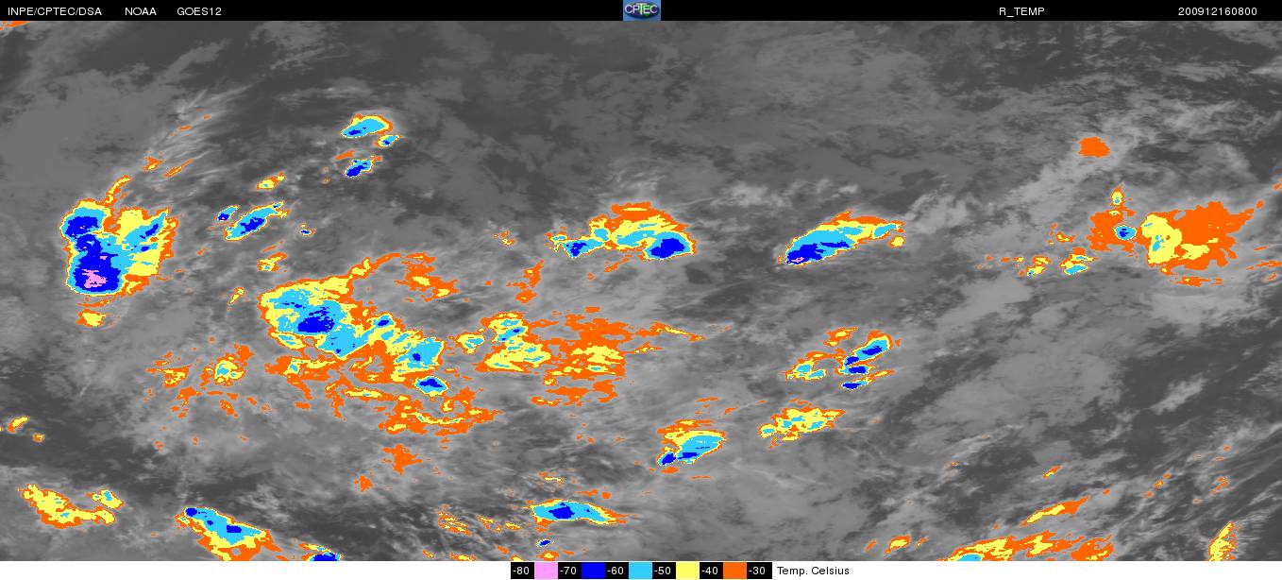Click the -80 legend value

click(521, 571)
